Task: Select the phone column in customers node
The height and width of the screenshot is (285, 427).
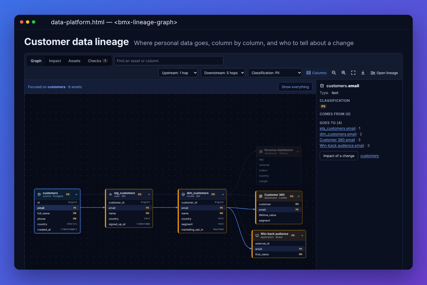Action: (x=57, y=219)
